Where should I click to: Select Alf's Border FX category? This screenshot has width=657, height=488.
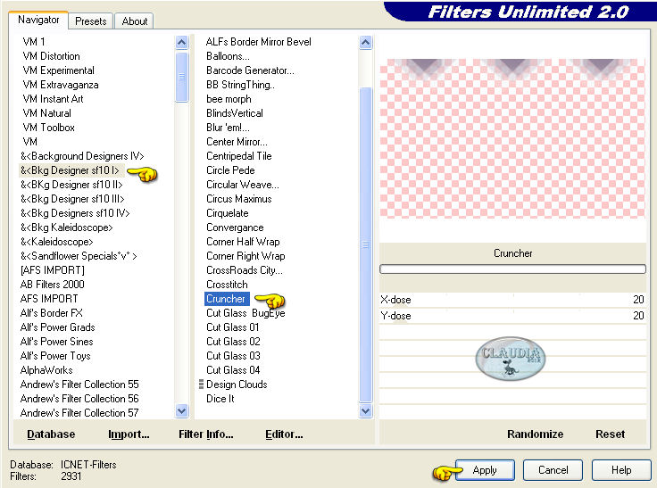(x=51, y=313)
